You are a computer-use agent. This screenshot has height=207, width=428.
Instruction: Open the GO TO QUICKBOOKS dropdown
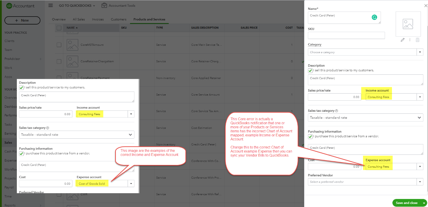(77, 6)
